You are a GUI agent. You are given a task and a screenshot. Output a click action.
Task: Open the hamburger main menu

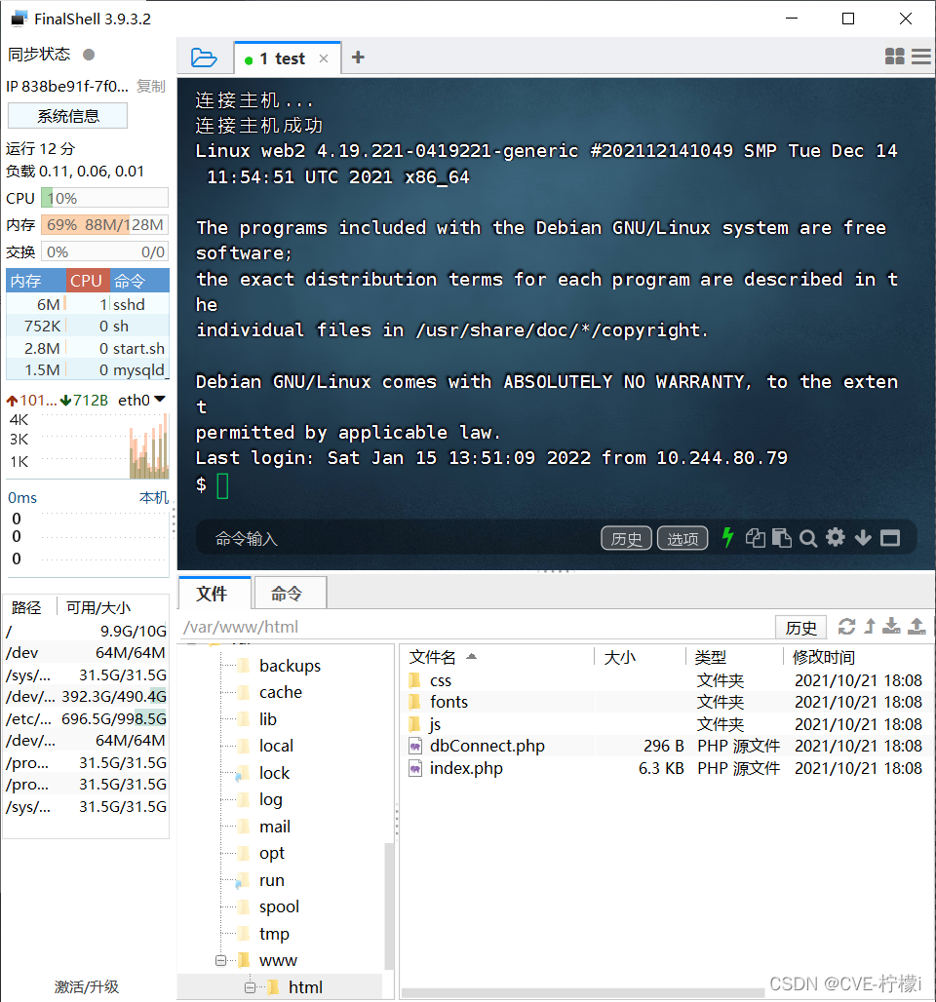[x=920, y=57]
